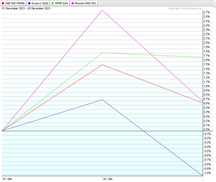Click the red S&P 500 color swatch
Viewport: 216px width, 182px height.
[3, 3]
